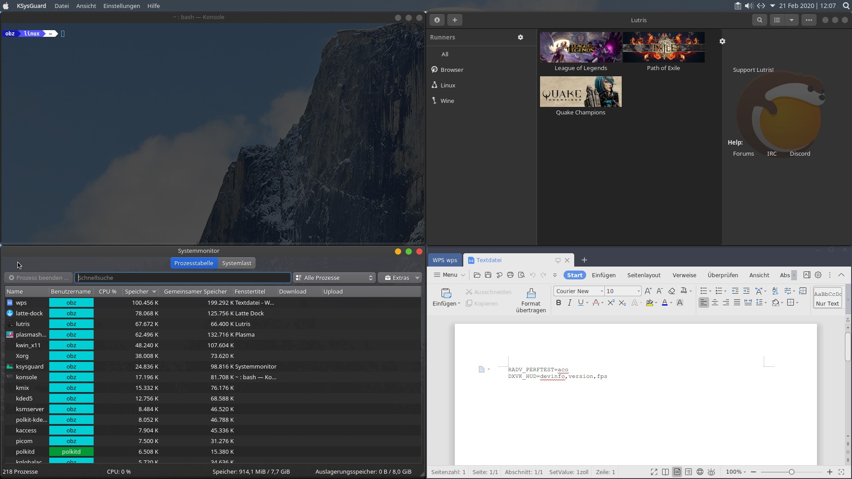Click the print icon in WPS toolbar
Viewport: 852px width, 479px height.
[x=510, y=275]
